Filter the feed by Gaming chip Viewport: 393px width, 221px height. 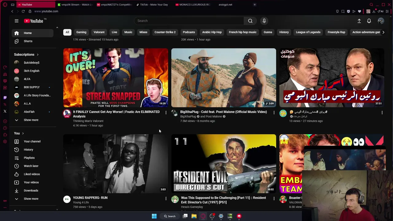[81, 32]
